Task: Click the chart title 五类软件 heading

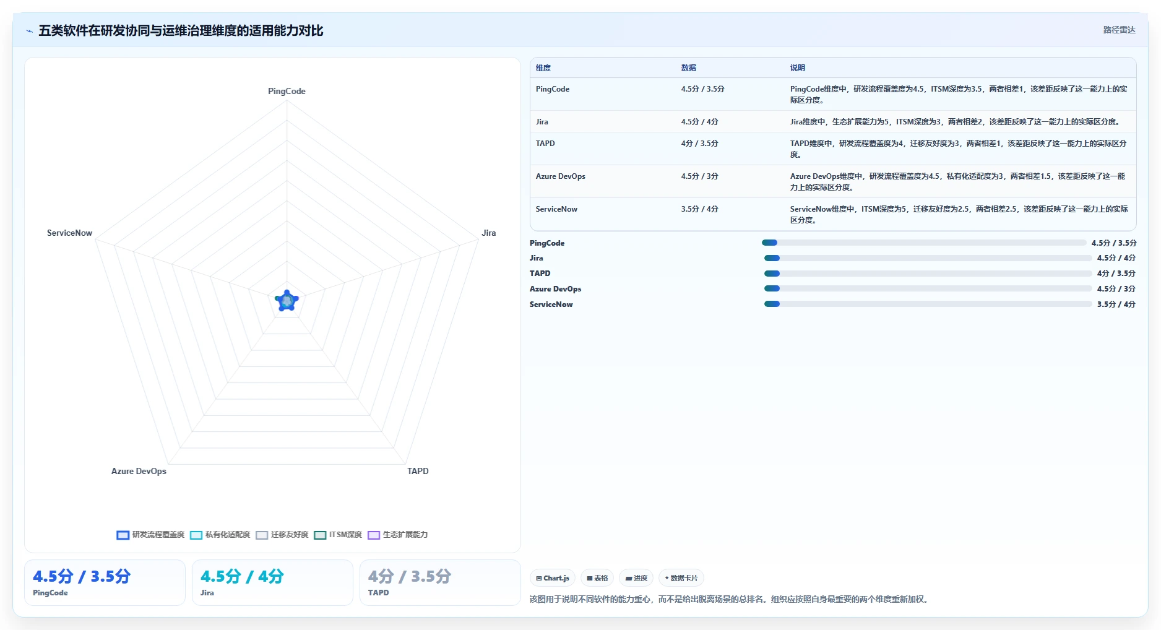Action: (x=181, y=31)
